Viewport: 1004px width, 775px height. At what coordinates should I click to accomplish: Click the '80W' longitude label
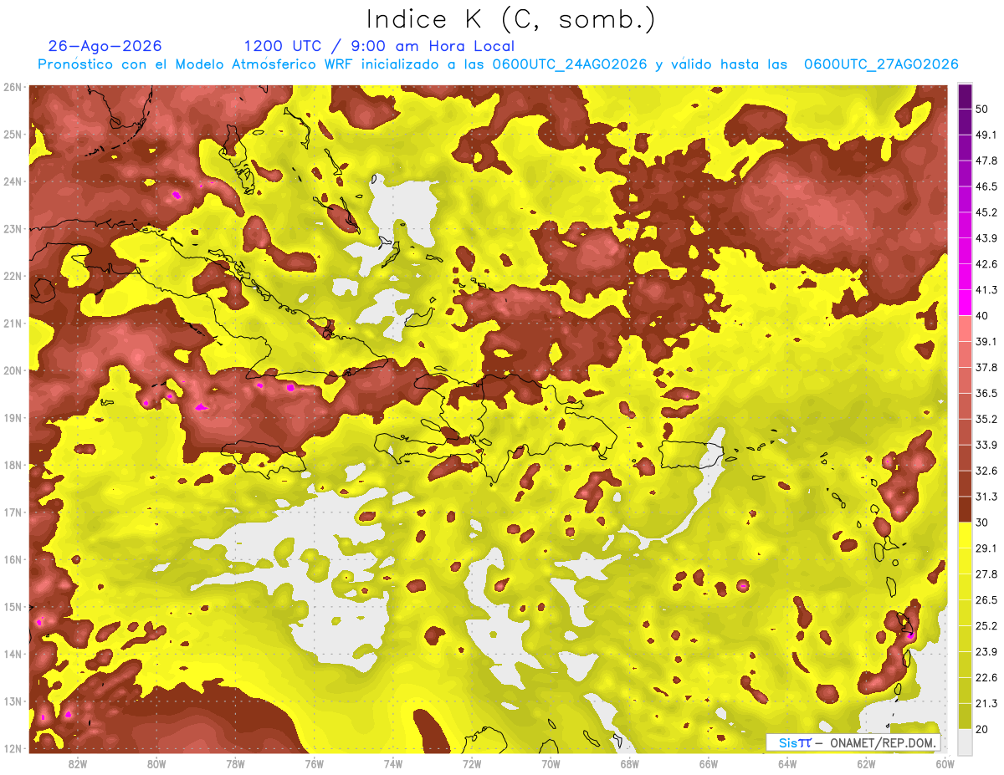tap(156, 763)
